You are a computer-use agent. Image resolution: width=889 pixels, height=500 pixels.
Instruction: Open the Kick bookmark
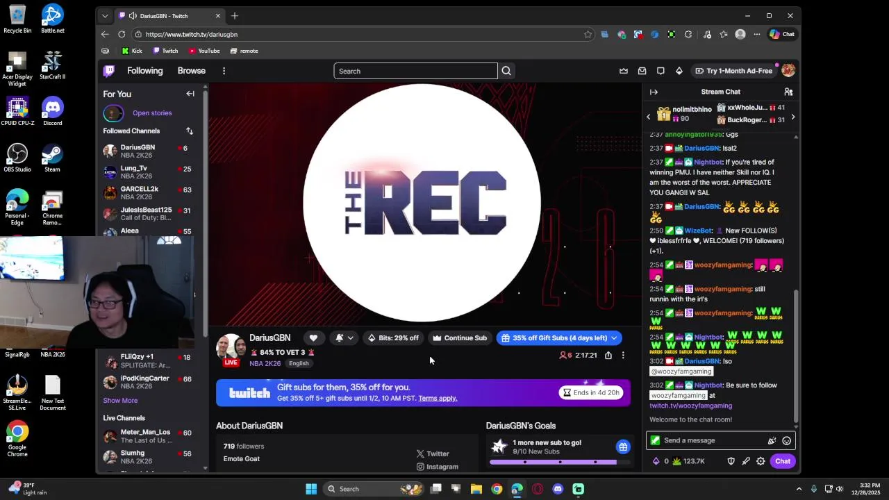point(132,51)
